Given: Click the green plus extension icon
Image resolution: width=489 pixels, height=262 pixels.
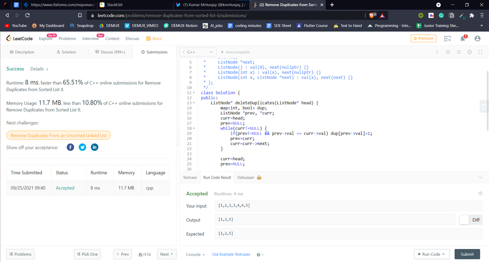Looking at the screenshot, I should [x=421, y=15].
